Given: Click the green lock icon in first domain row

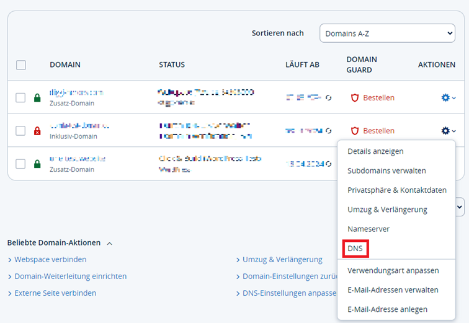Looking at the screenshot, I should click(37, 98).
